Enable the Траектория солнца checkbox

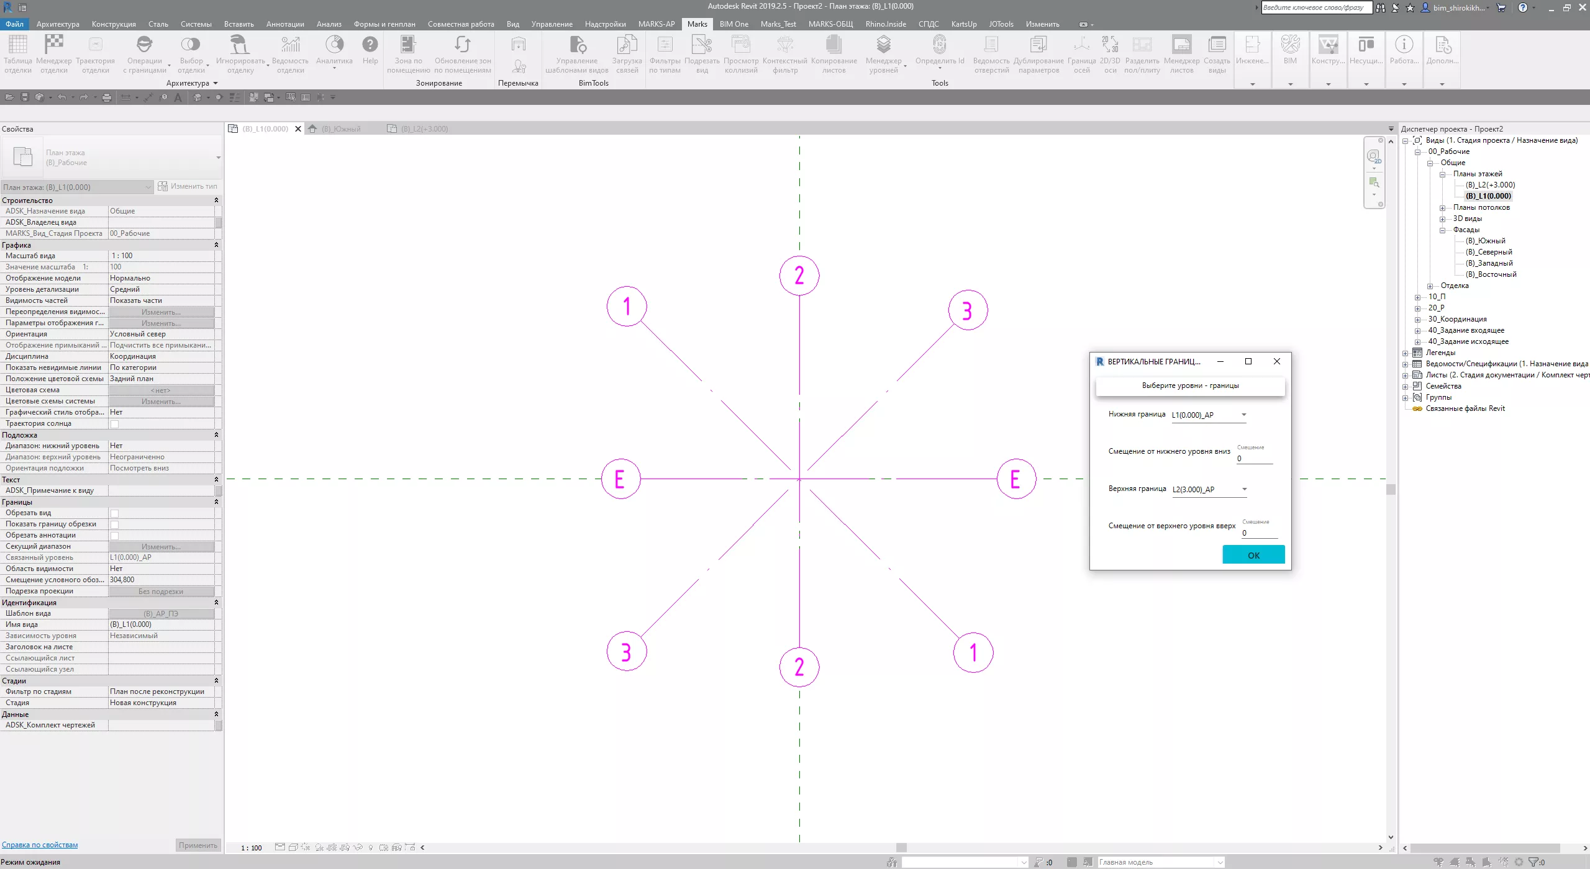114,424
